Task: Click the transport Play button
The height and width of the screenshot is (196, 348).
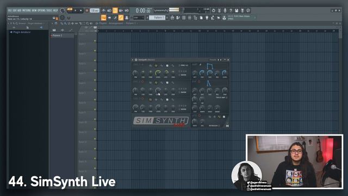Action: [x=76, y=10]
